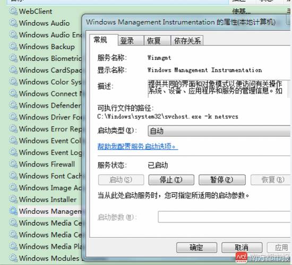Click the 启动参数 input field

click(224, 217)
